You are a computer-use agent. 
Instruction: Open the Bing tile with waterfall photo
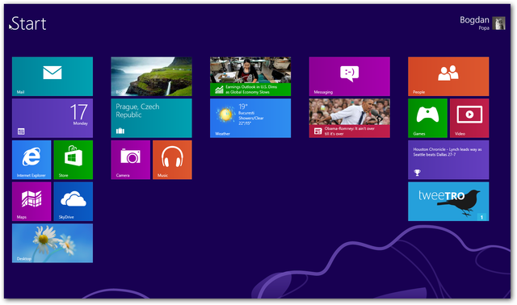[x=151, y=77]
